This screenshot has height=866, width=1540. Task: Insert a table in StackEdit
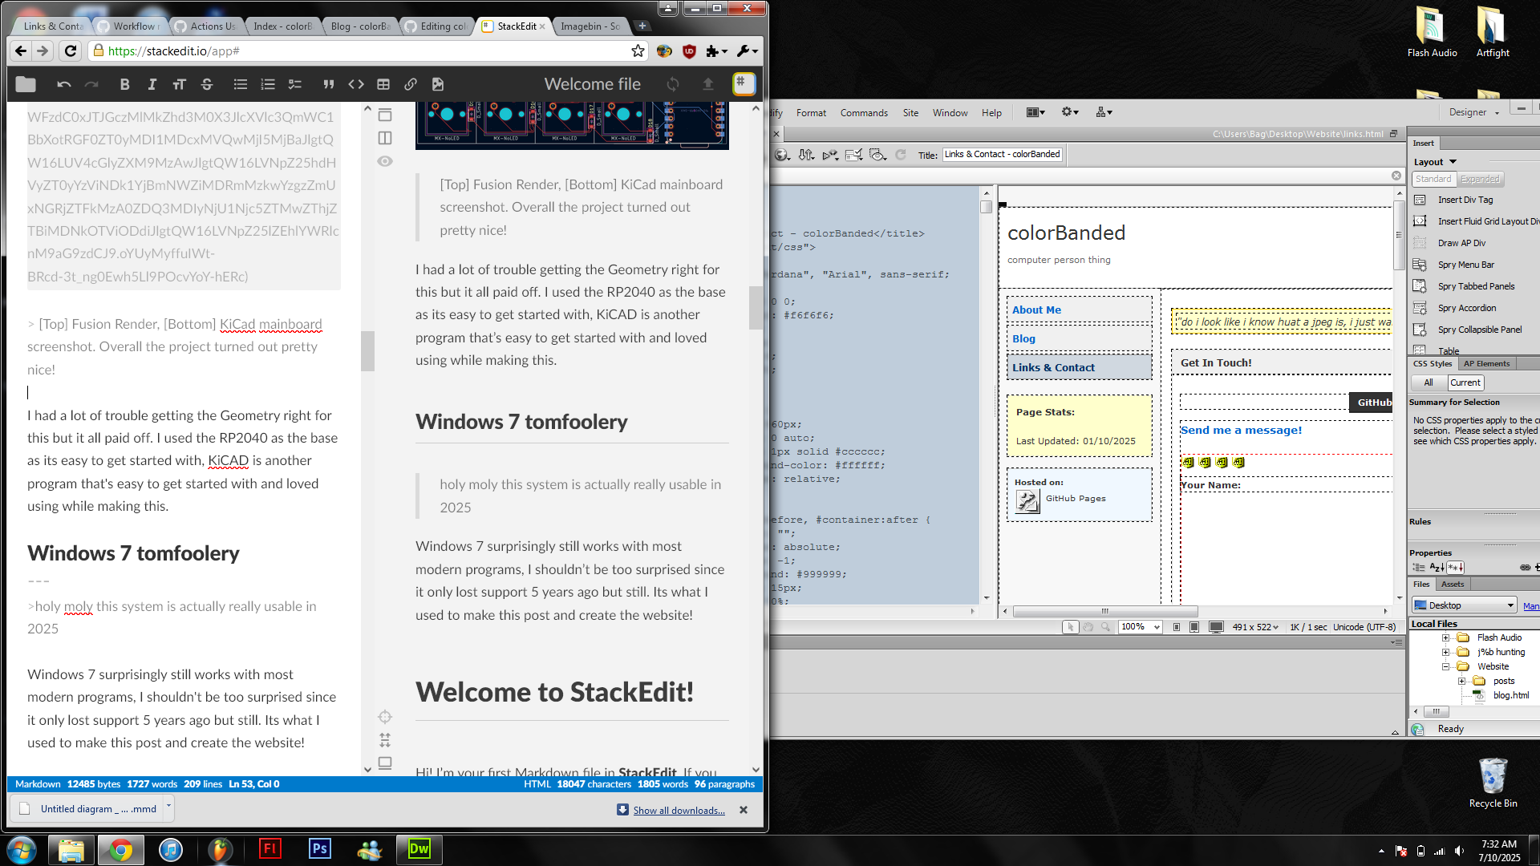pos(383,84)
